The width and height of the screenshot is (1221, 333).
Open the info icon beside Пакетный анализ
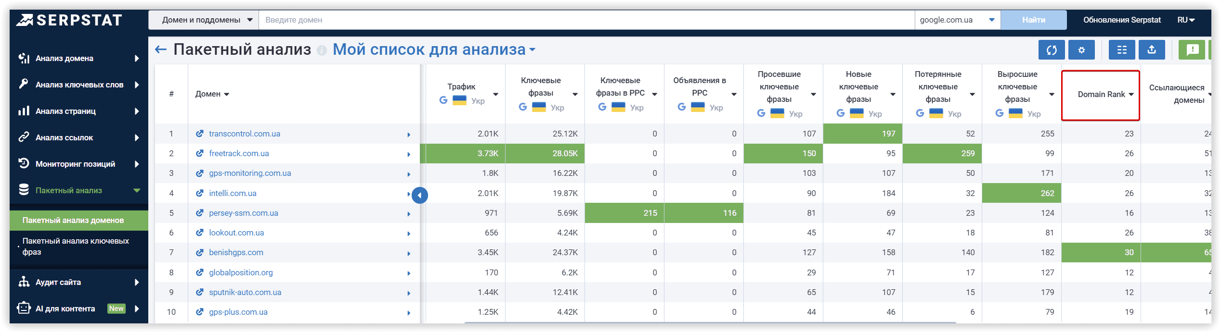(322, 50)
